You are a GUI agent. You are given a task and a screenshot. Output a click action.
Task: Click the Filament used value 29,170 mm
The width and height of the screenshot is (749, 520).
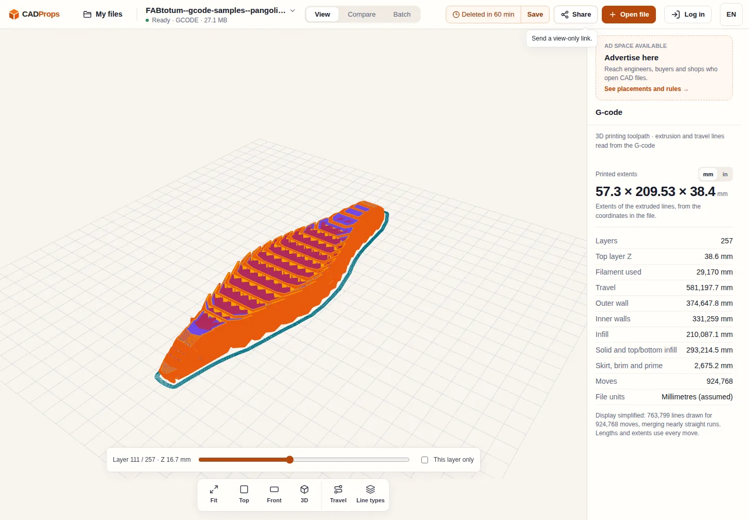(x=714, y=272)
